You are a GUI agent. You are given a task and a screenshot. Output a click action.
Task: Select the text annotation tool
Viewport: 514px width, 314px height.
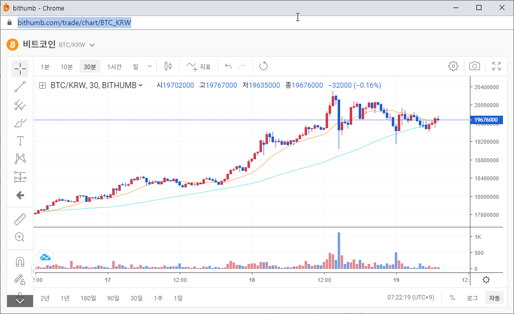pos(20,141)
